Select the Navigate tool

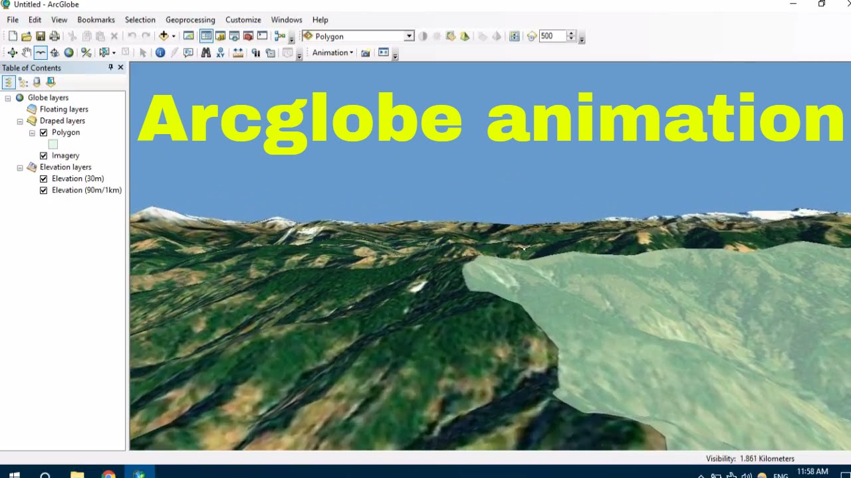(13, 52)
